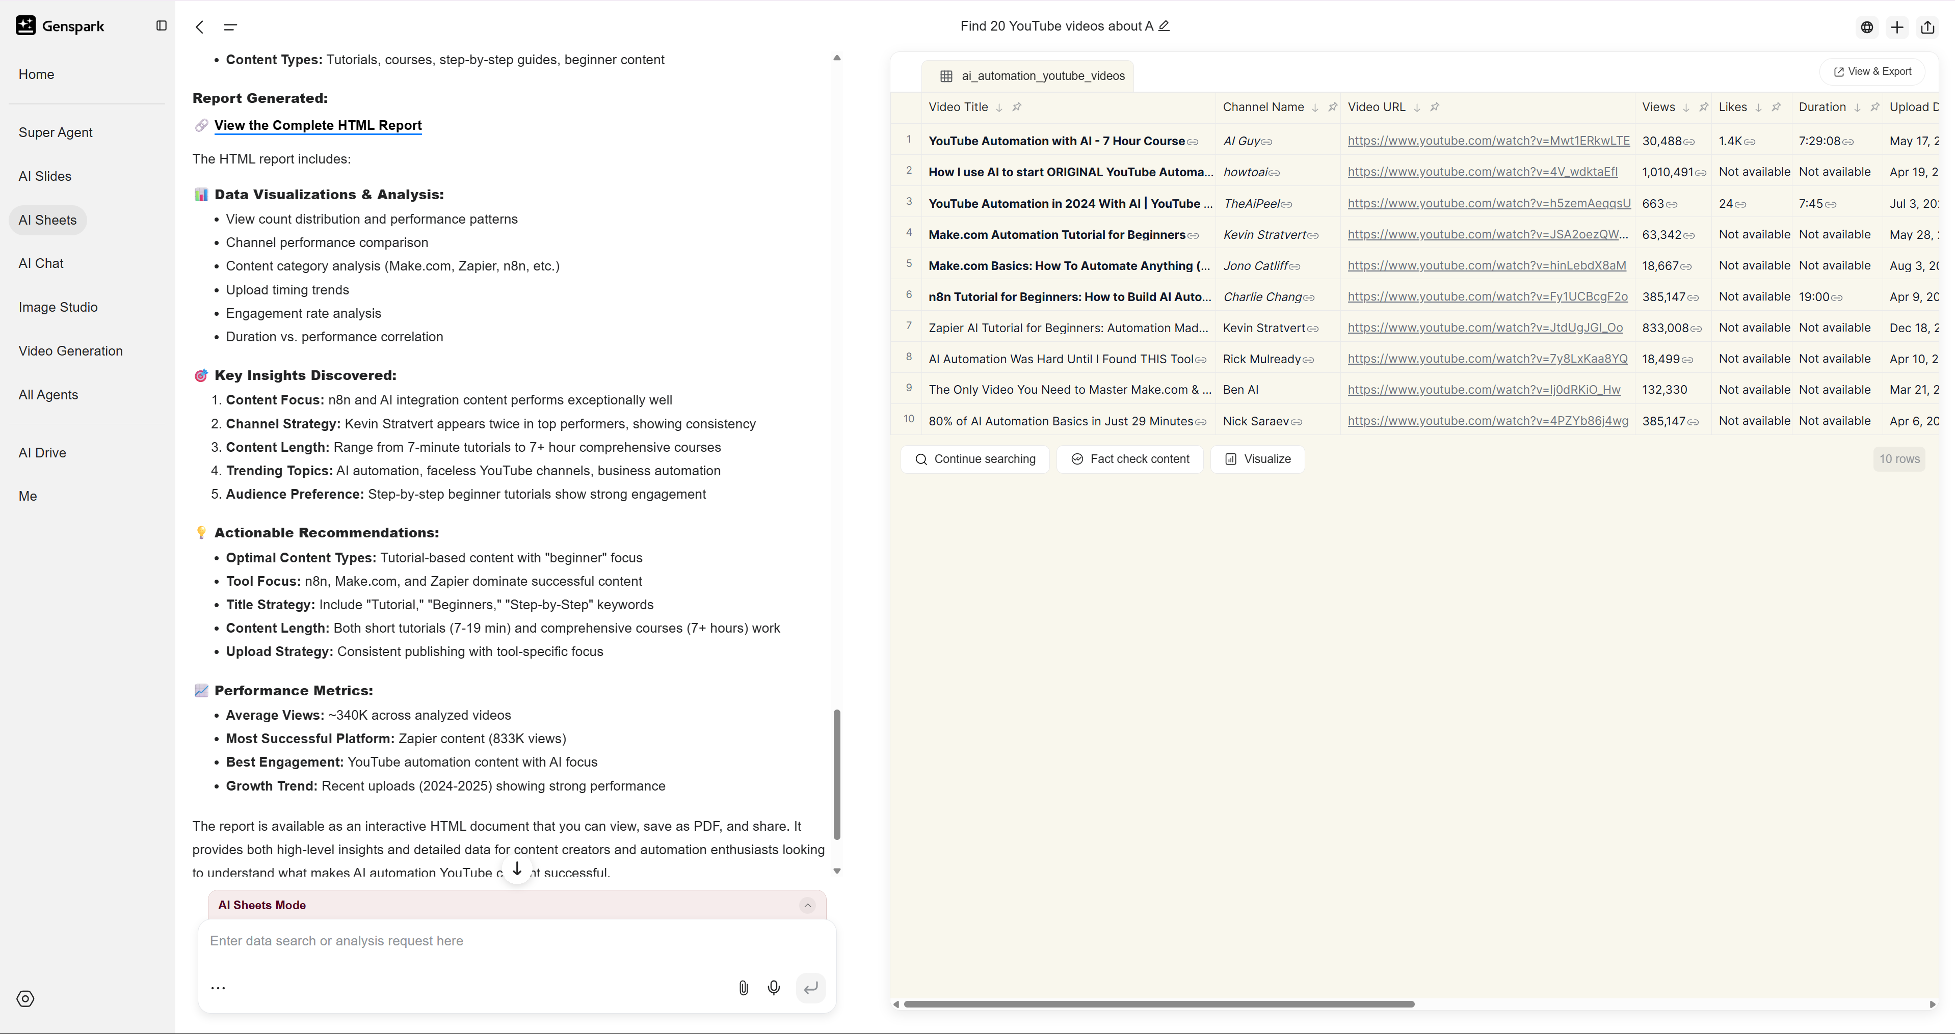Pin the Views column

(x=1704, y=107)
